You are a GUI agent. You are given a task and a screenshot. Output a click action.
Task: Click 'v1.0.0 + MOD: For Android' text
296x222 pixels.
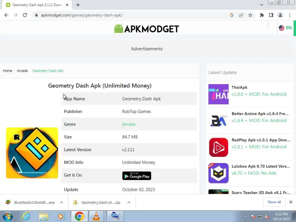click(x=259, y=94)
